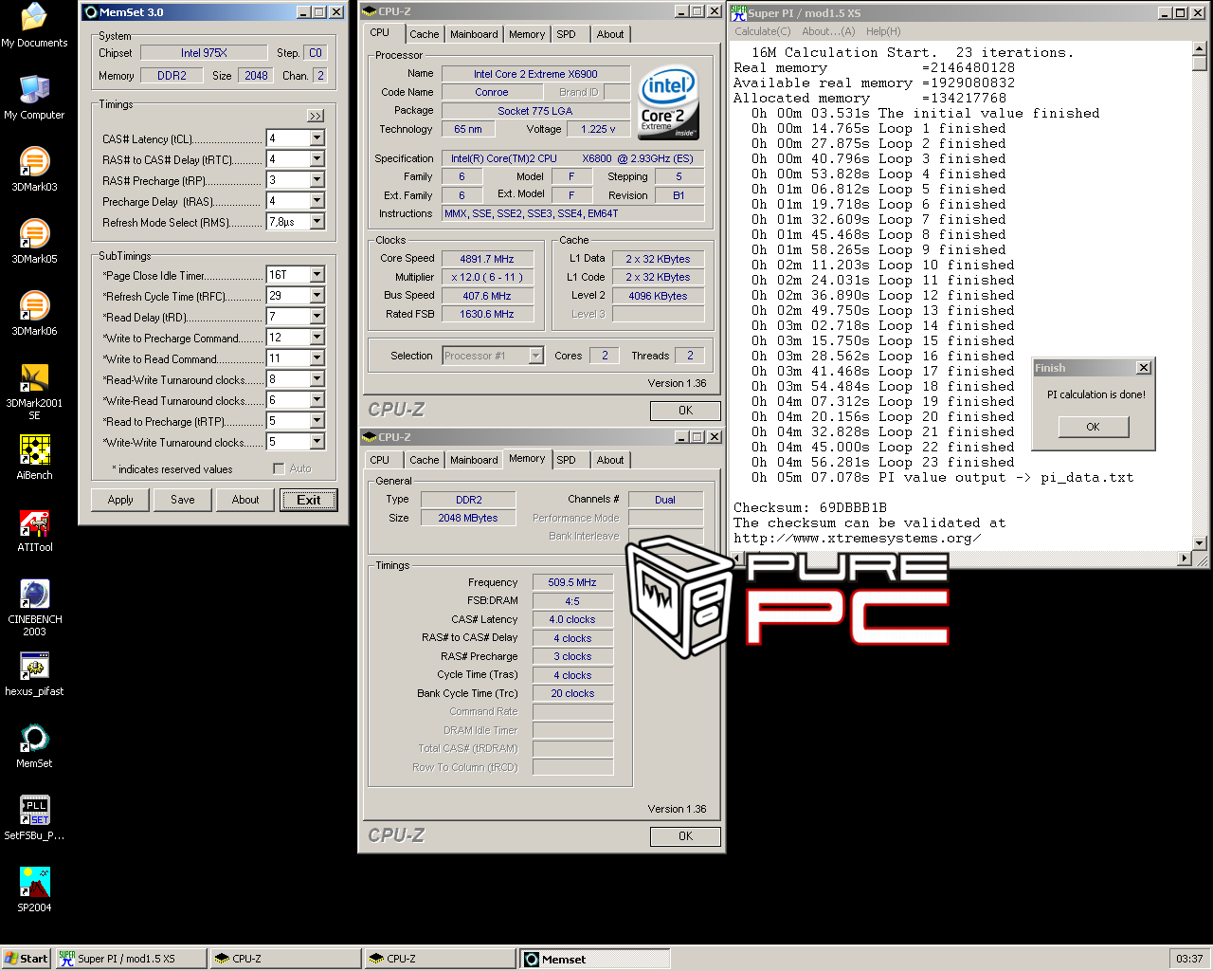Viewport: 1213px width, 971px height.
Task: Click the MemSet 3.0 title bar icon
Action: pos(91,12)
